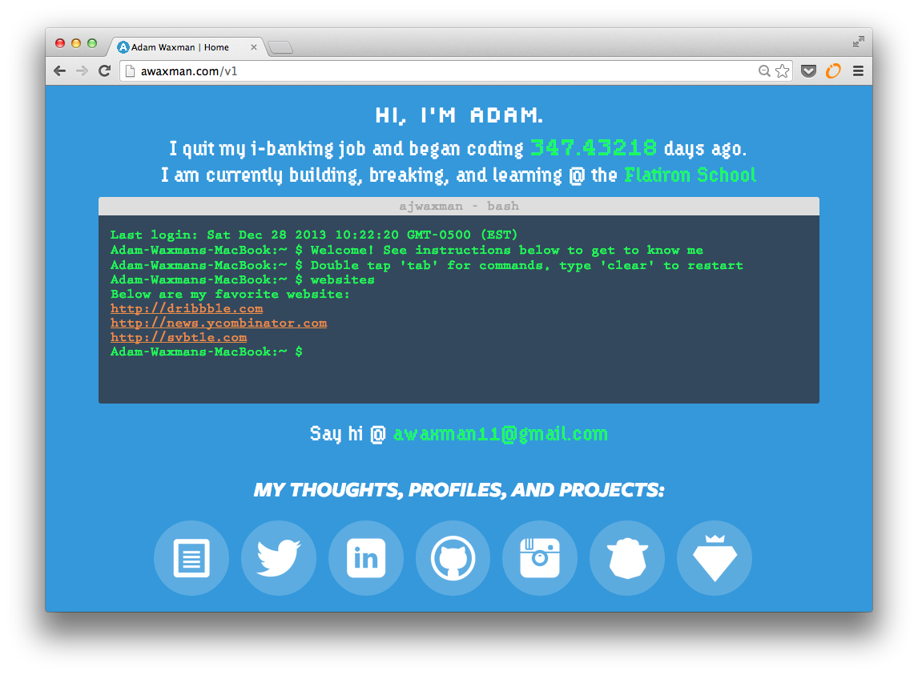Click 'MY THOUGHTS, PROFILES, AND PROJECTS:' heading
The width and height of the screenshot is (918, 675).
tap(459, 490)
